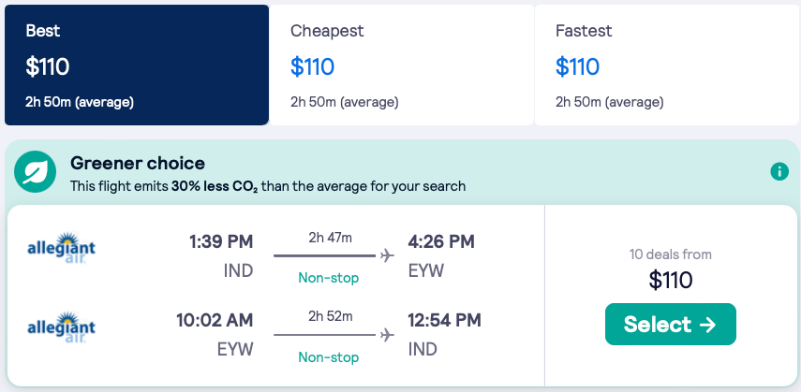Click the "10 deals from" text
The width and height of the screenshot is (801, 392).
671,254
